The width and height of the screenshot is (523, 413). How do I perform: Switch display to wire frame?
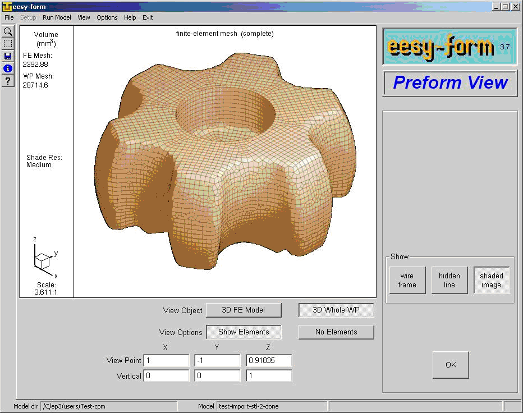tap(407, 281)
